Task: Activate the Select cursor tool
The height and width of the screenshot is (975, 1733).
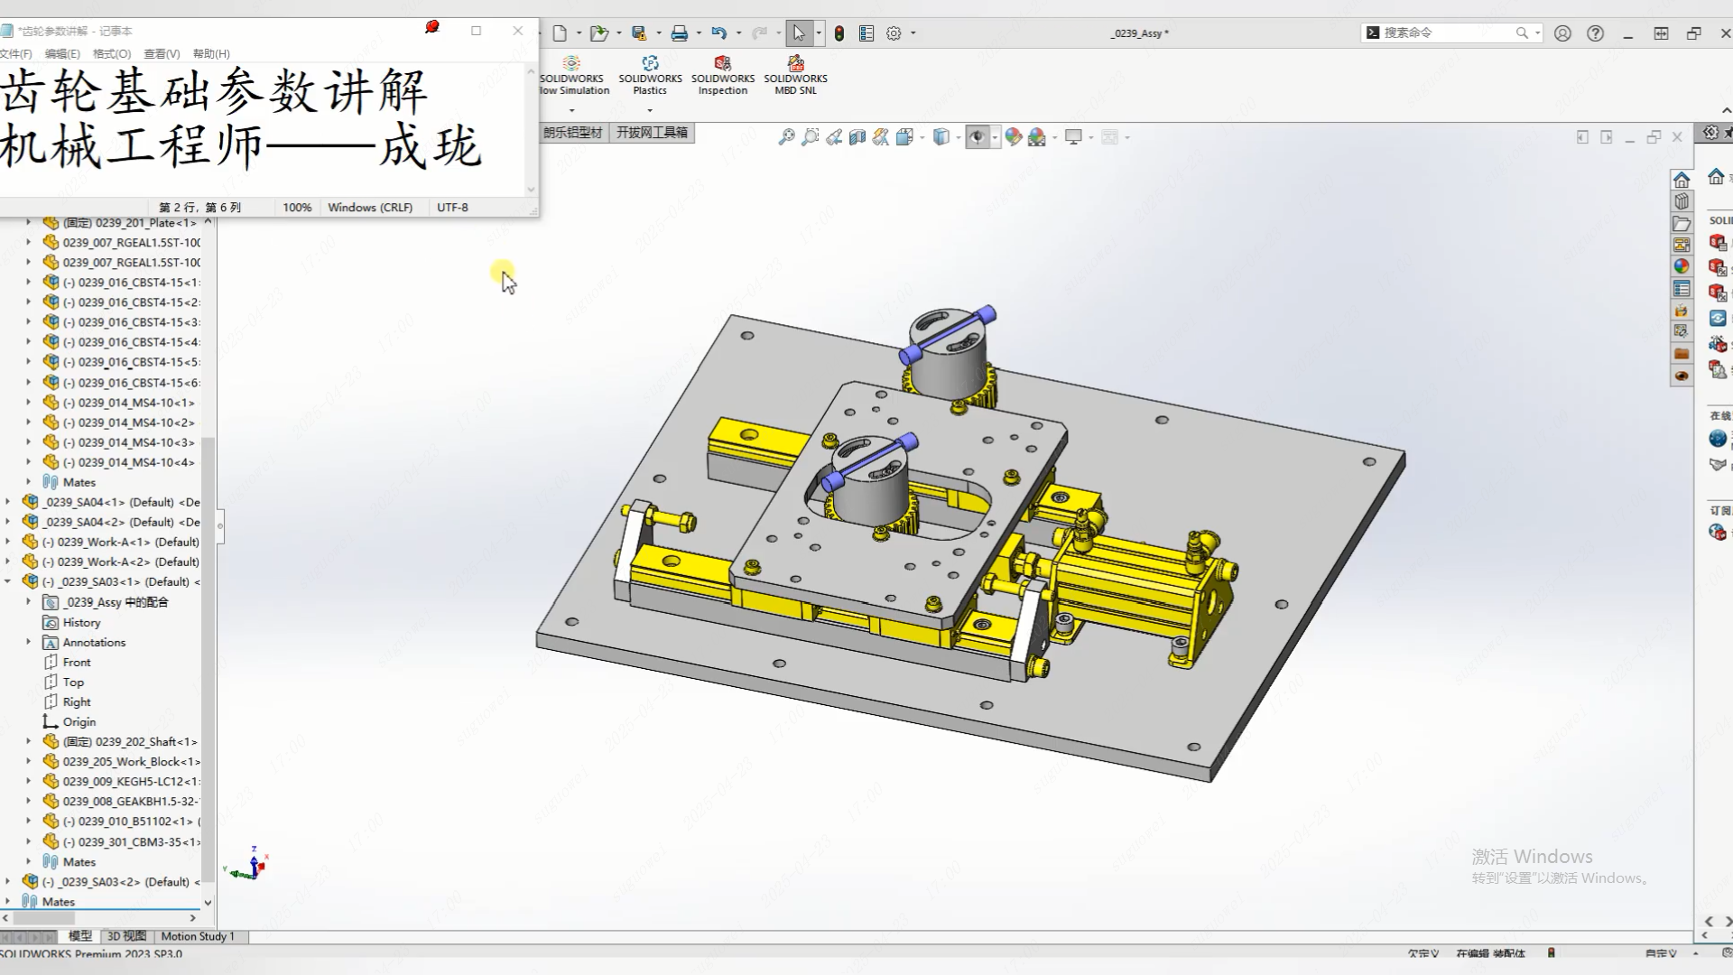Action: (x=799, y=33)
